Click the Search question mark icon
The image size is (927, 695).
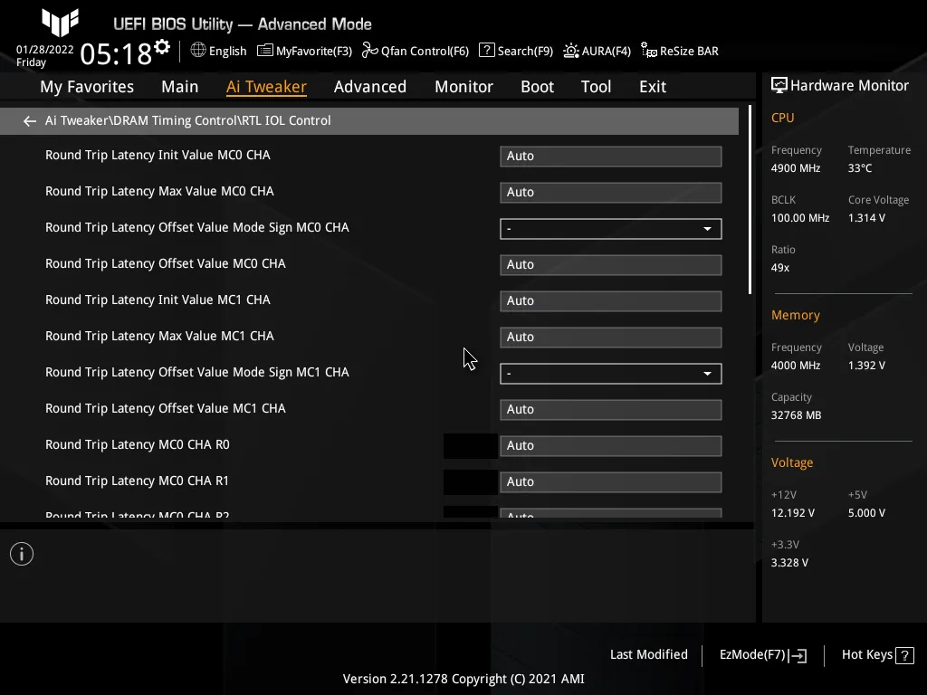(x=486, y=51)
